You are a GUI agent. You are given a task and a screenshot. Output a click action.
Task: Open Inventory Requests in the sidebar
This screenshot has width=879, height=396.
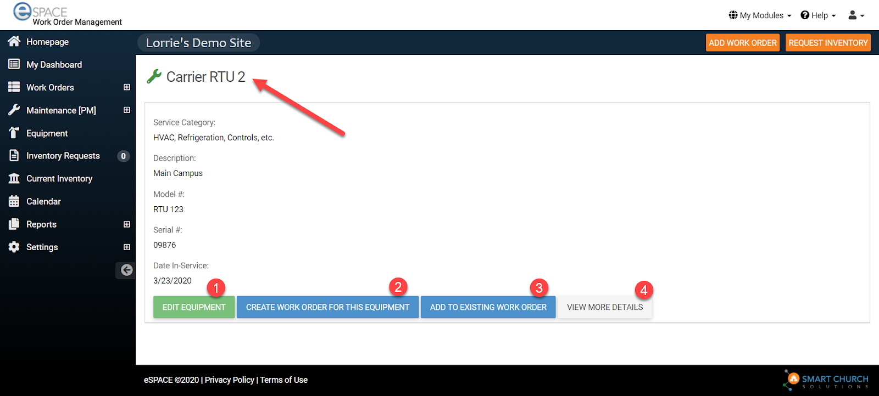[63, 156]
